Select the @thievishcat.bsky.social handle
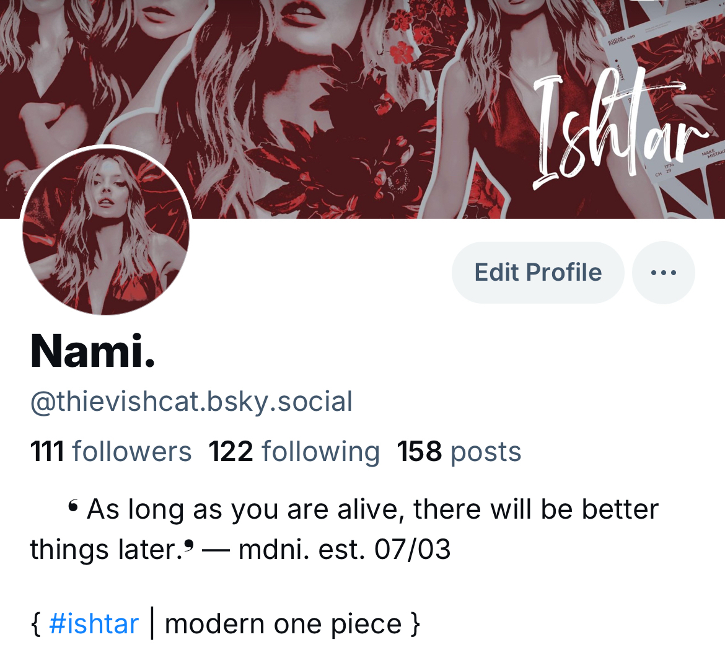Screen dimensions: 725x668 tap(191, 402)
